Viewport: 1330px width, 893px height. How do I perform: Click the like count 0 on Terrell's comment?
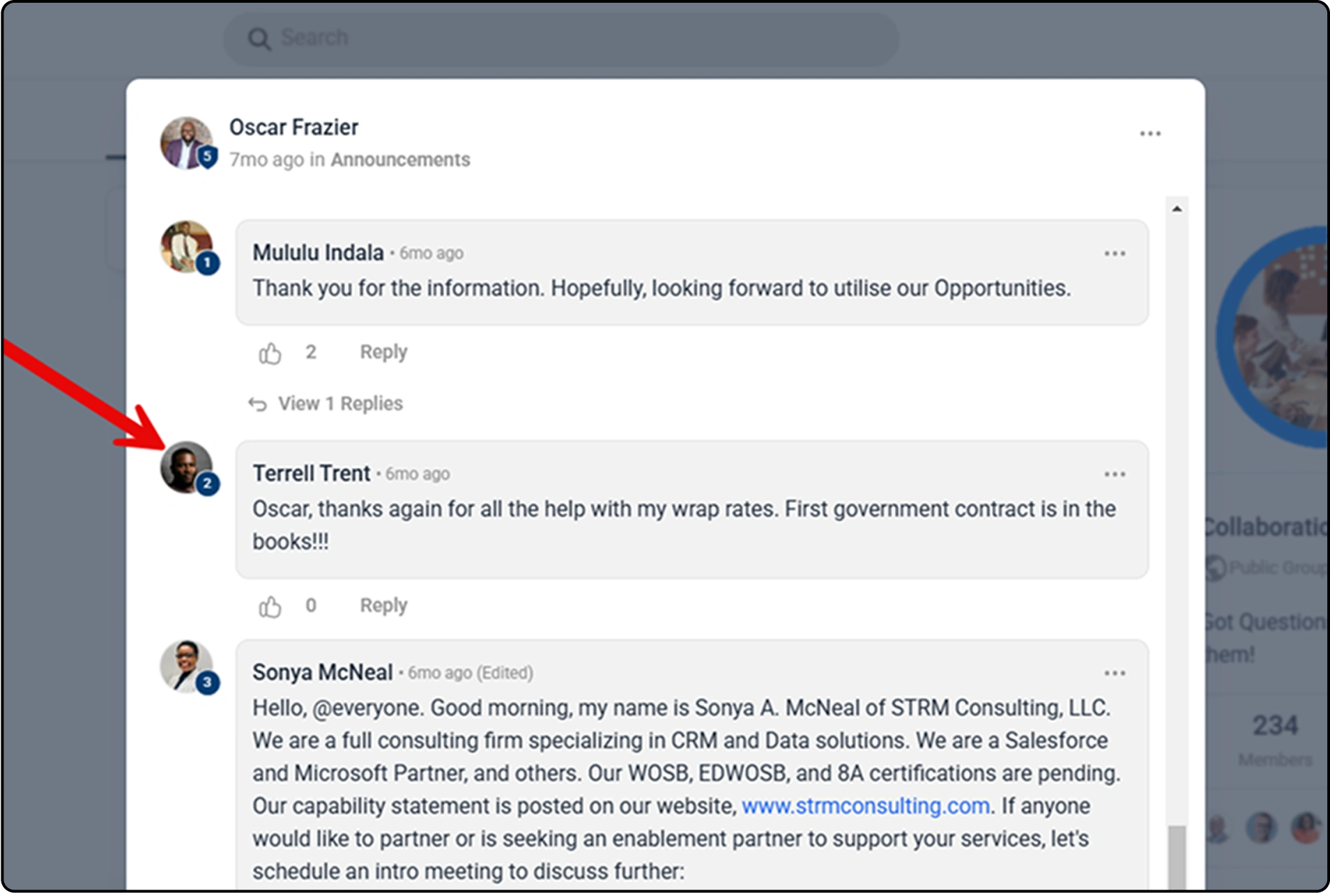311,606
